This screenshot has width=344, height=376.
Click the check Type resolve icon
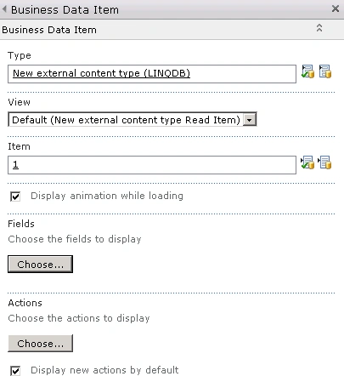click(307, 71)
